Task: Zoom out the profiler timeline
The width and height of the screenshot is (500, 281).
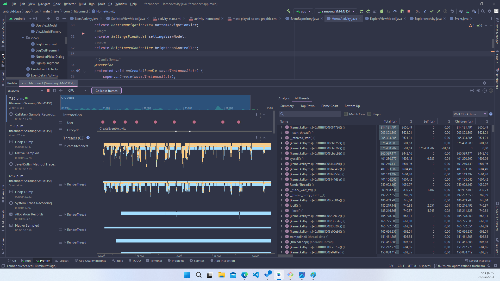Action: tap(472, 91)
